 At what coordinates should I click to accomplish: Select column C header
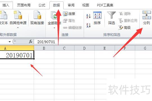[x=64, y=48]
